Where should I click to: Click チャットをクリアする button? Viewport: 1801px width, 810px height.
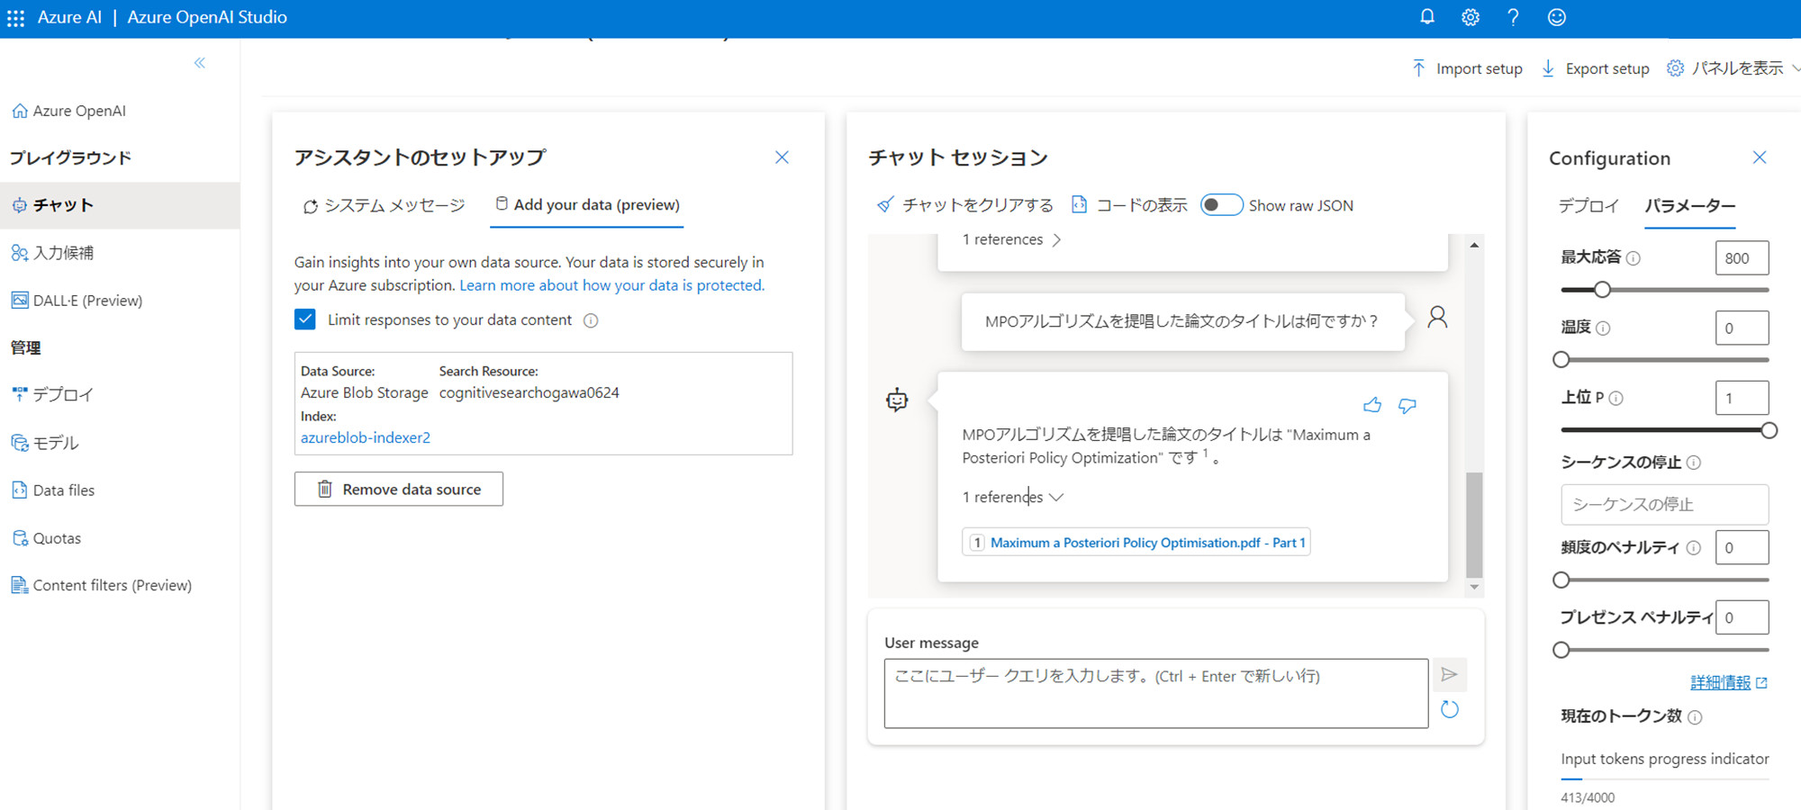tap(965, 205)
